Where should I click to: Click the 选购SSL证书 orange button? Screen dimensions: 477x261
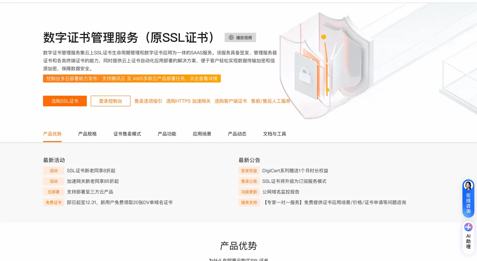coord(65,101)
